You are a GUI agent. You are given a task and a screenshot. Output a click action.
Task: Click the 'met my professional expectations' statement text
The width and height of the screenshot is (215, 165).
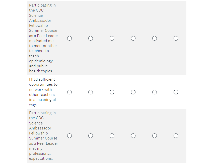pos(43,136)
